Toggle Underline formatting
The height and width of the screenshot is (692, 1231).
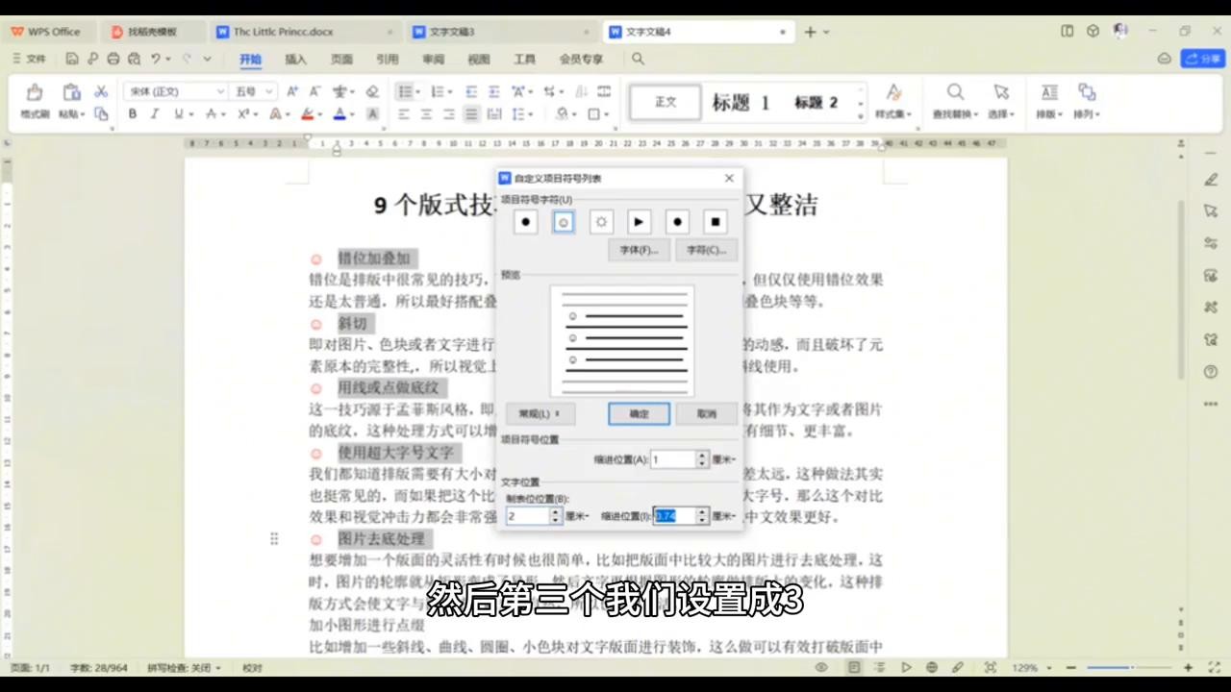pyautogui.click(x=178, y=113)
